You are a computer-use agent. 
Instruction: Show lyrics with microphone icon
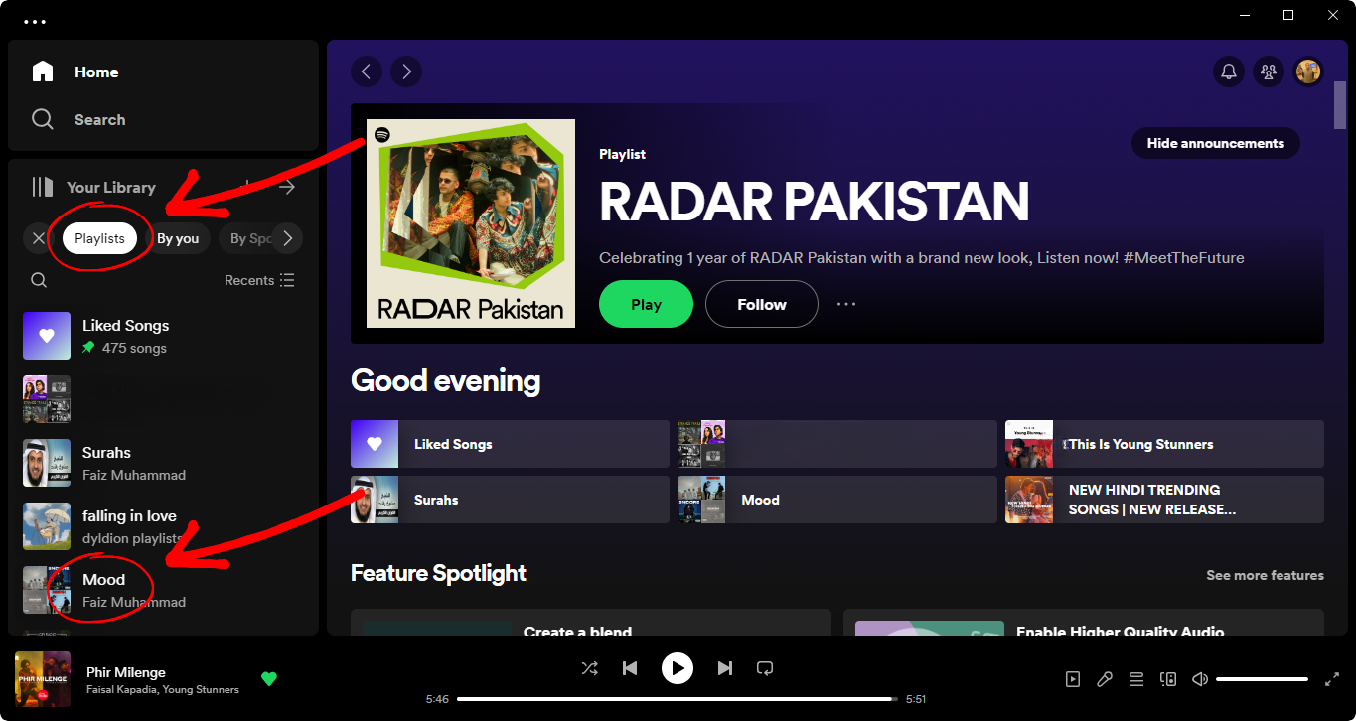click(x=1105, y=679)
